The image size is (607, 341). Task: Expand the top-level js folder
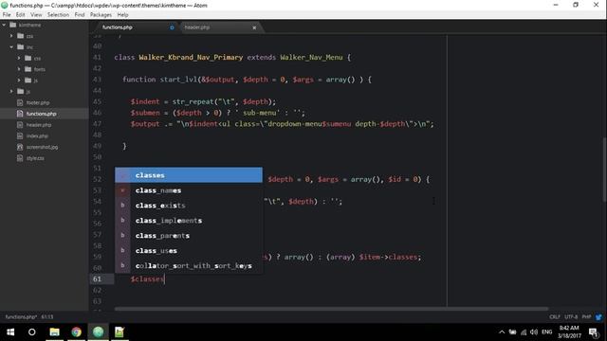[11, 92]
